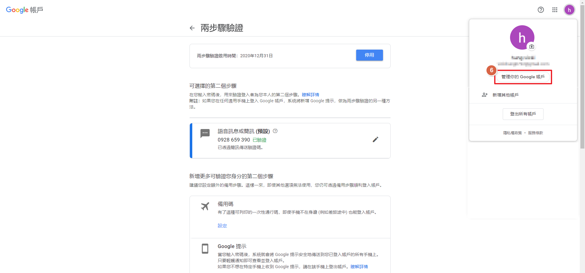Click the camera icon on profile picture
Image resolution: width=585 pixels, height=273 pixels.
[x=531, y=47]
